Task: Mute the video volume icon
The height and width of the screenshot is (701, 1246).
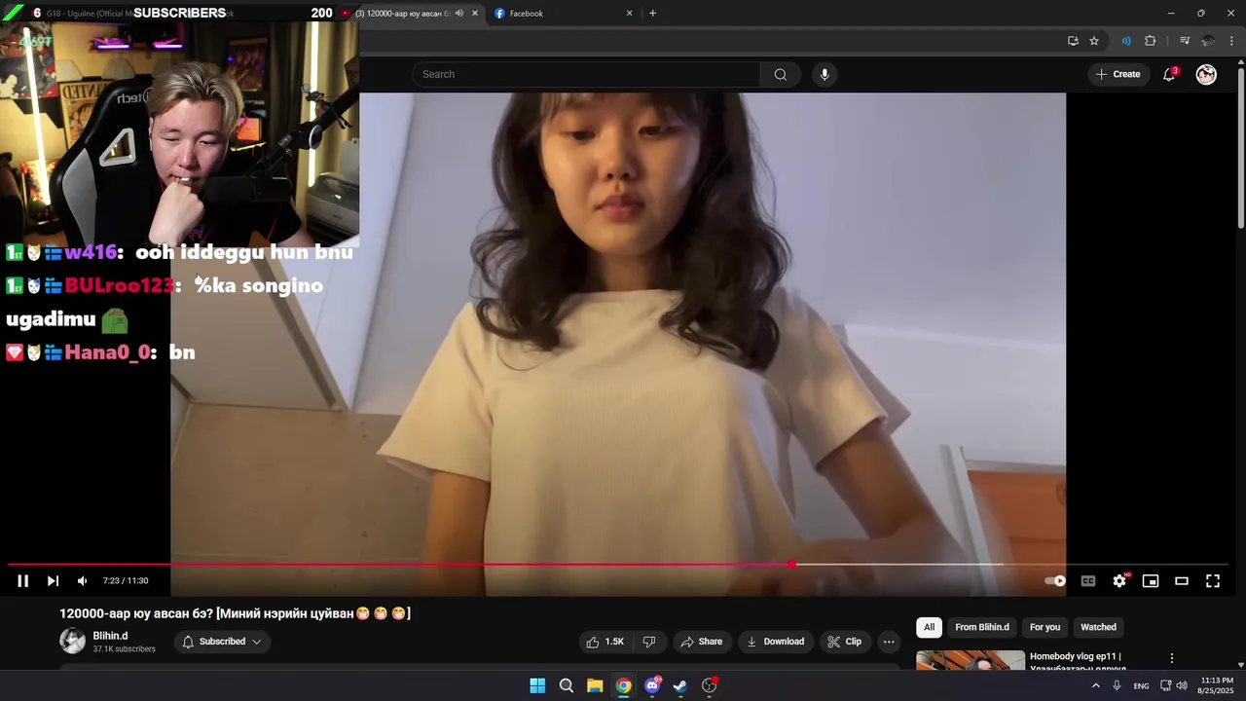Action: pos(83,581)
